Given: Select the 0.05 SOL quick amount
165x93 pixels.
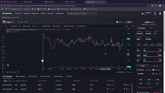Looking at the screenshot, I should (141, 83).
